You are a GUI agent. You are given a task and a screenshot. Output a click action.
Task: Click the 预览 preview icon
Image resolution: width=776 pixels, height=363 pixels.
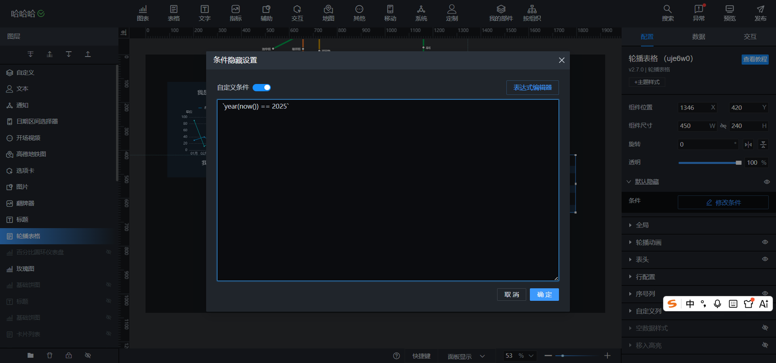pyautogui.click(x=730, y=13)
